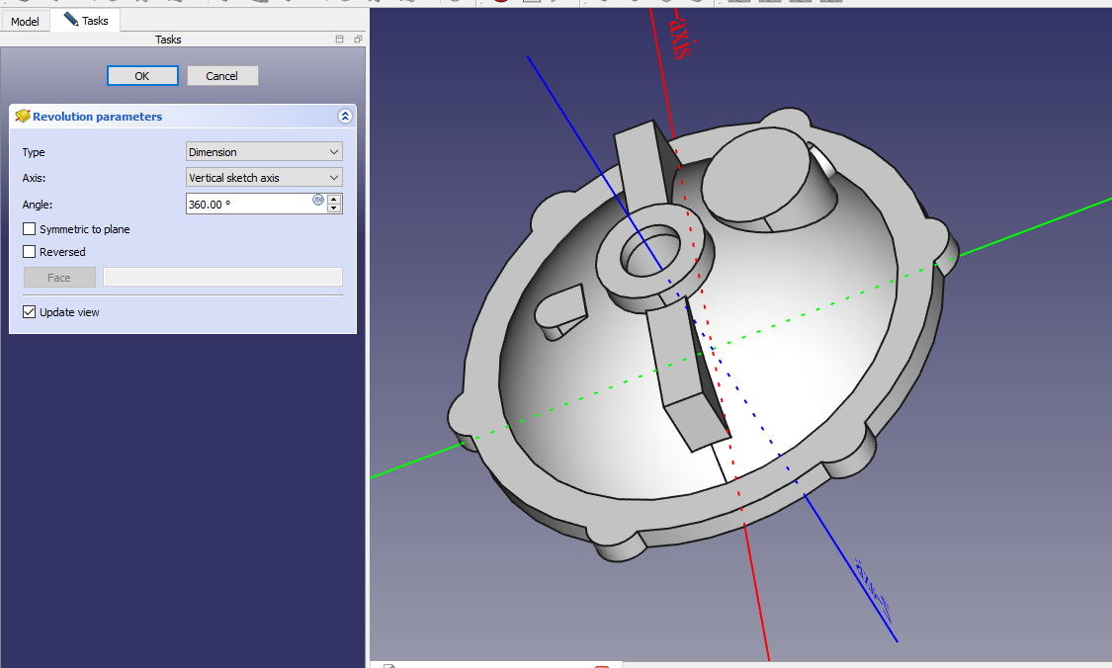Disable the Update view checkbox
Viewport: 1112px width, 668px height.
click(x=30, y=312)
